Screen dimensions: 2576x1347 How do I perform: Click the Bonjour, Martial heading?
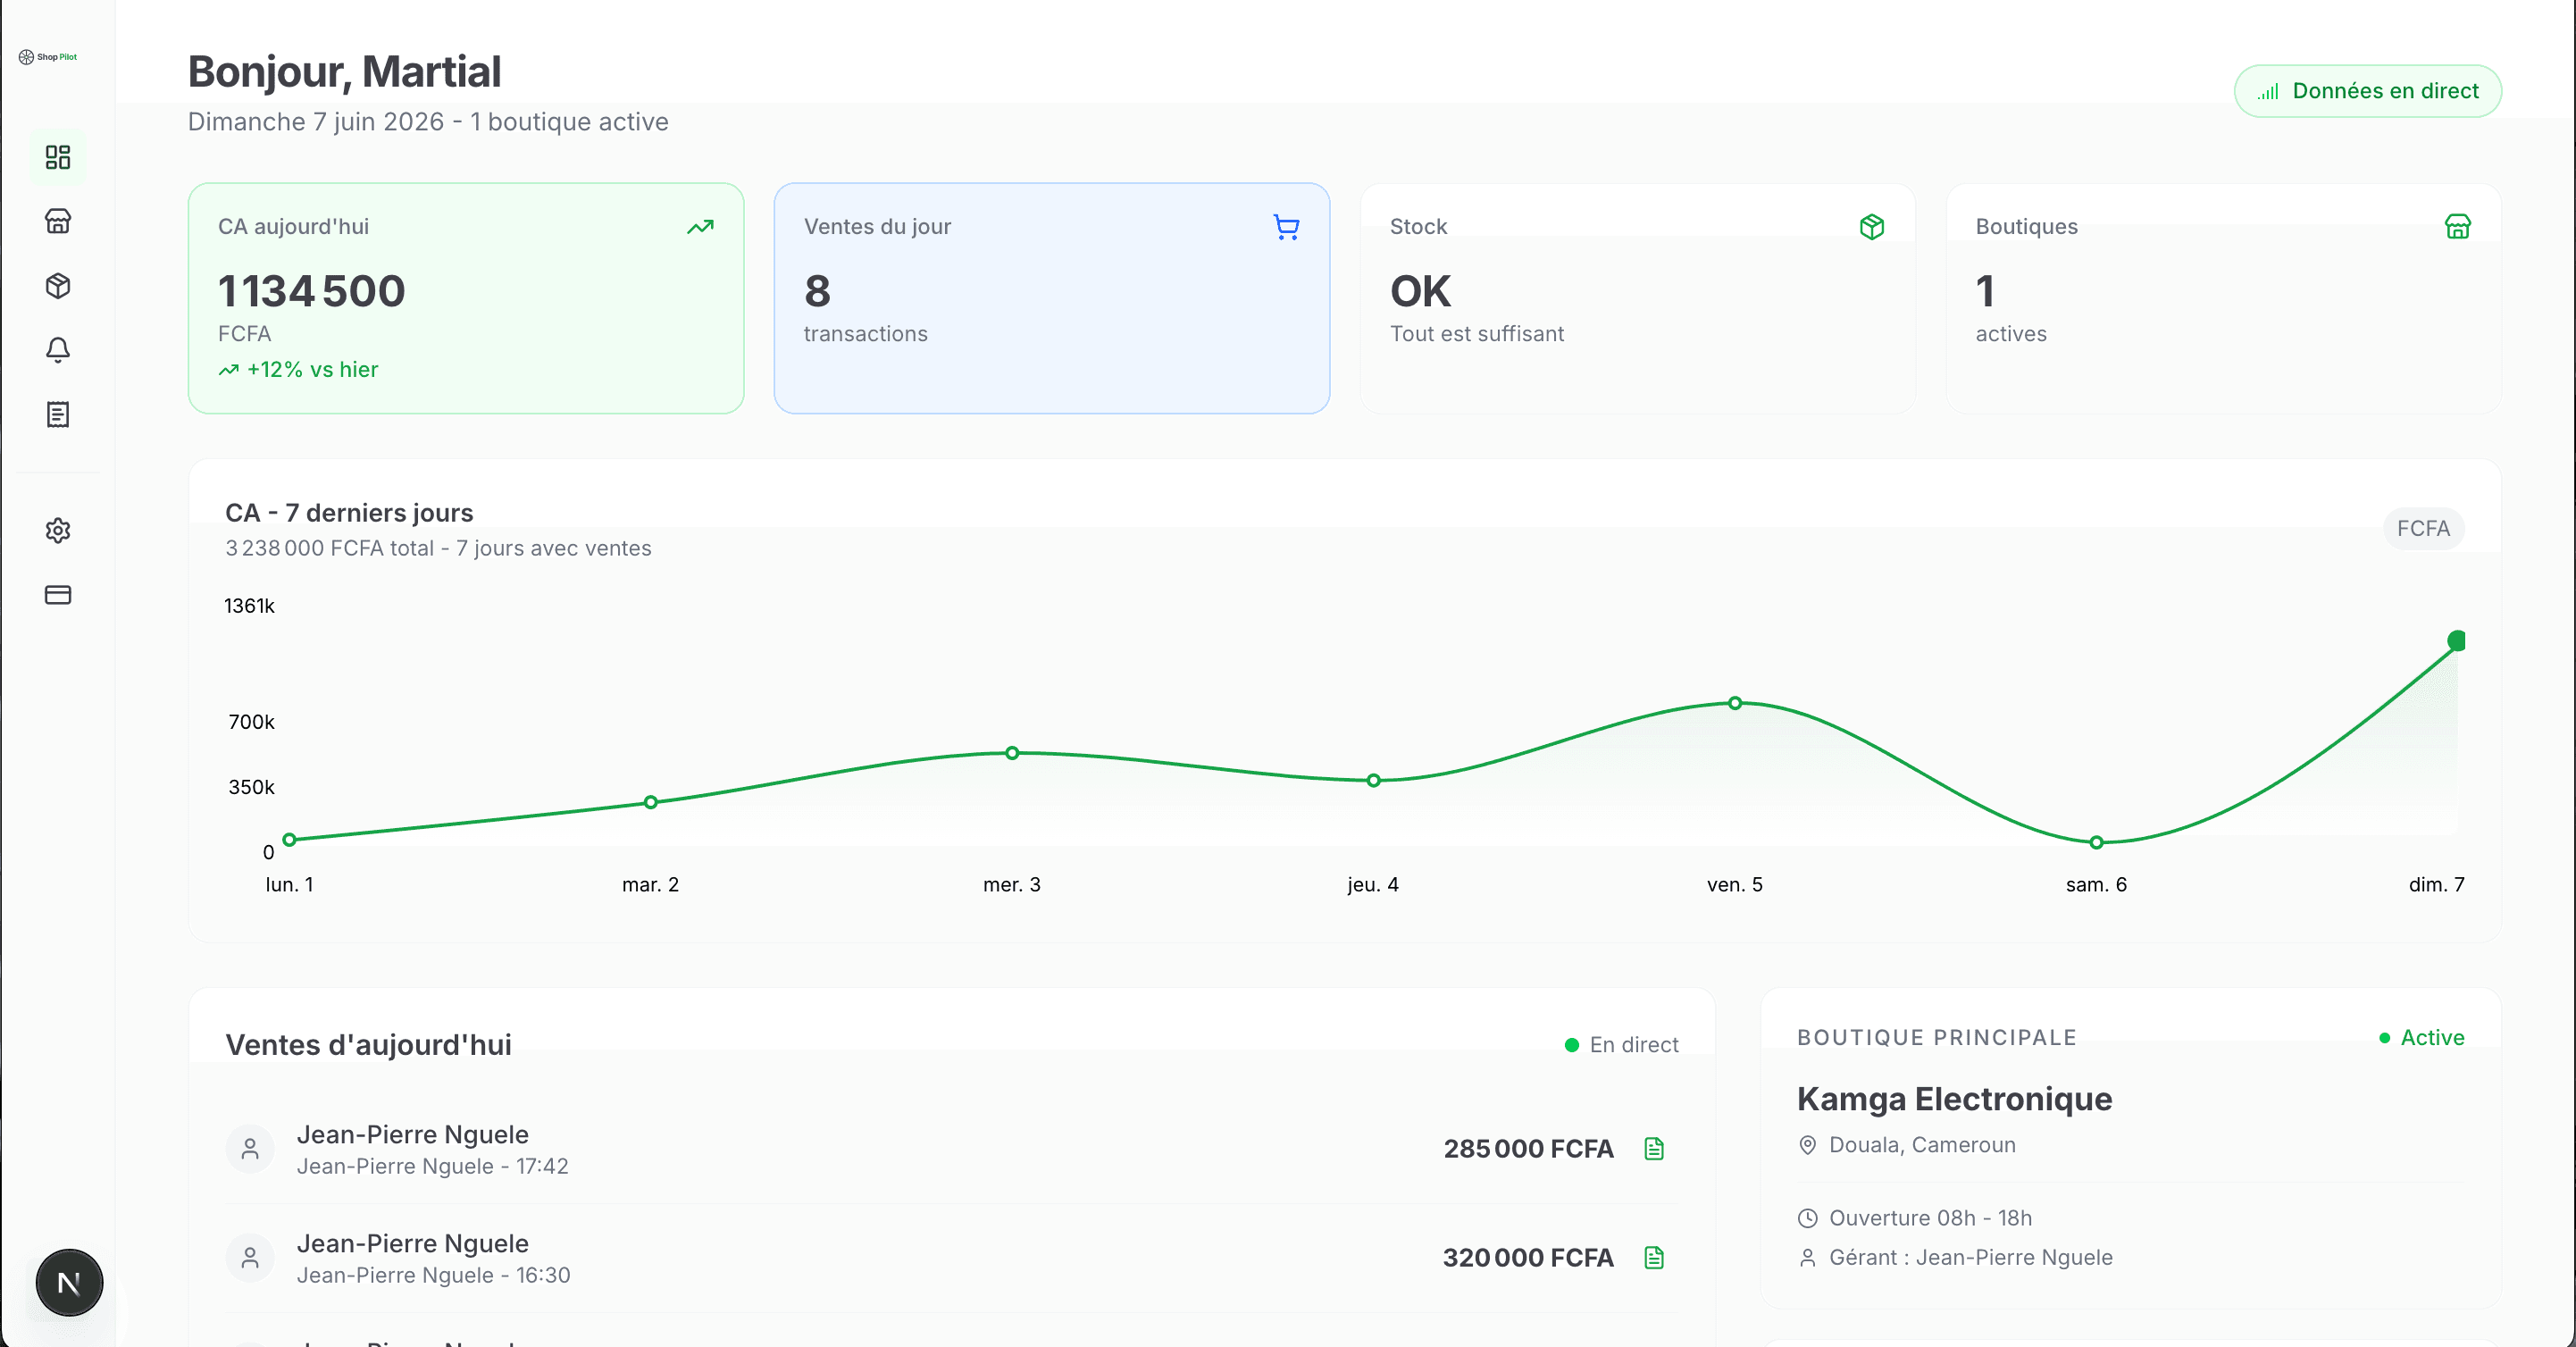[x=345, y=72]
